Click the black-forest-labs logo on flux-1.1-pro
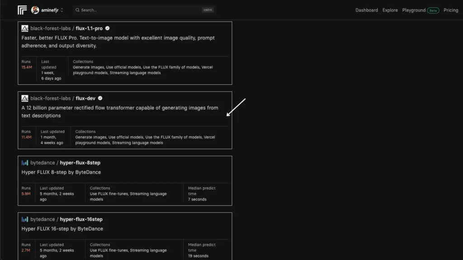This screenshot has width=463, height=260. coord(25,28)
